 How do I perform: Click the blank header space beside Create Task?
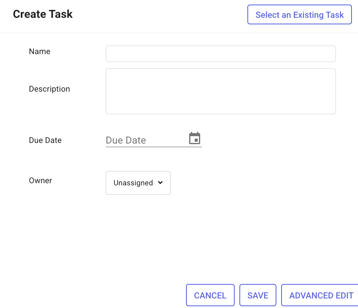tap(160, 14)
